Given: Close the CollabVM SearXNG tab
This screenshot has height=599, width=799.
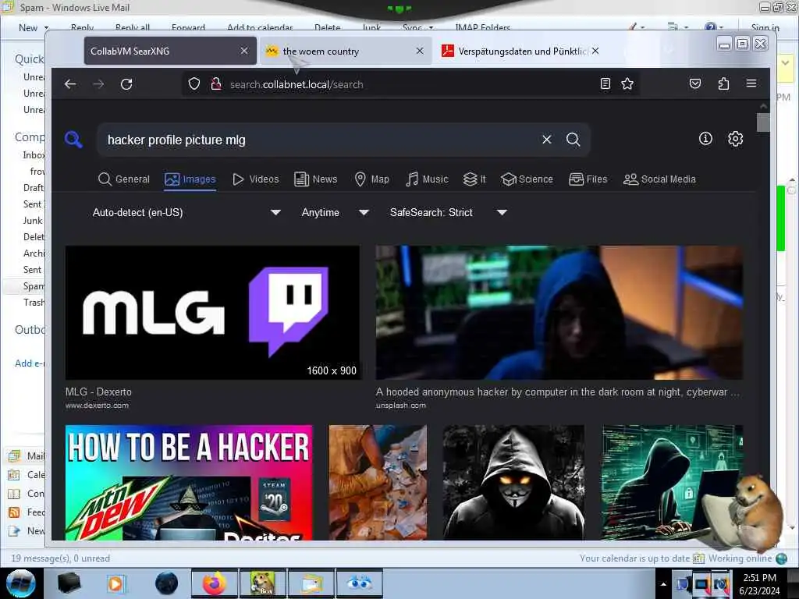Looking at the screenshot, I should 244,51.
